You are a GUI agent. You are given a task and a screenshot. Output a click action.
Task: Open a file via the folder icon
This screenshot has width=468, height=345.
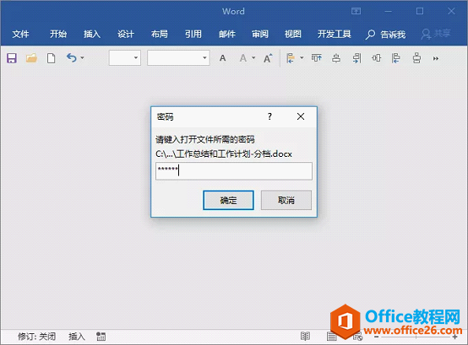pyautogui.click(x=31, y=58)
